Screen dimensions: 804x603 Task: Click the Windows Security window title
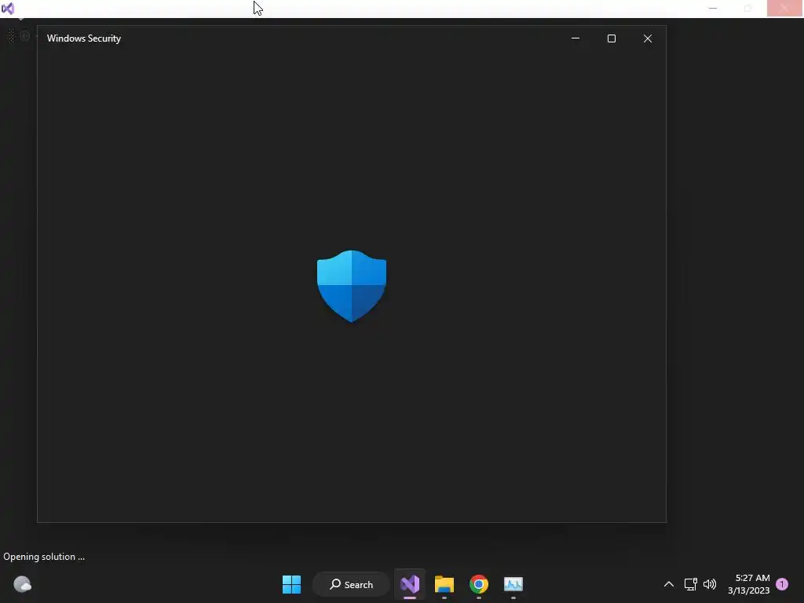(x=84, y=38)
